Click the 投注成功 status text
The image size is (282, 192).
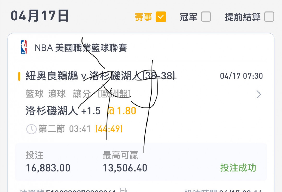(x=238, y=168)
